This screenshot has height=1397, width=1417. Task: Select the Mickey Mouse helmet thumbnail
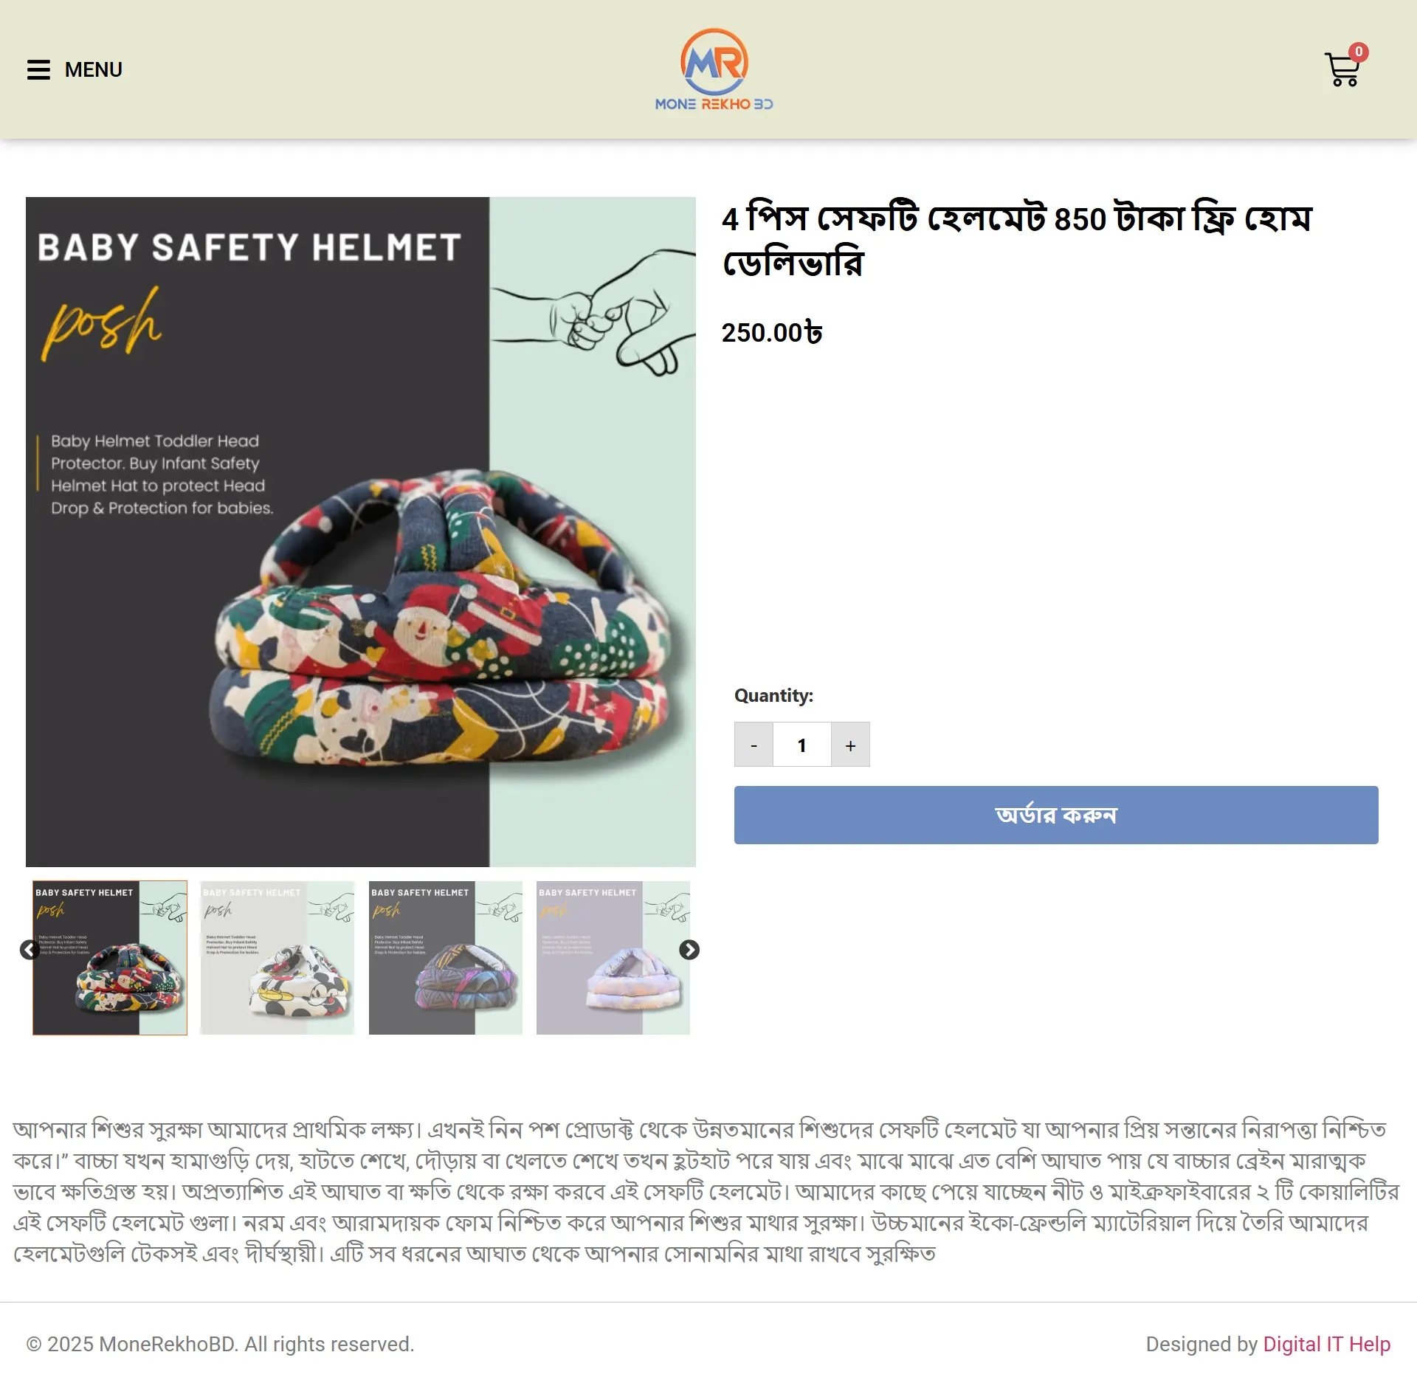click(x=277, y=958)
